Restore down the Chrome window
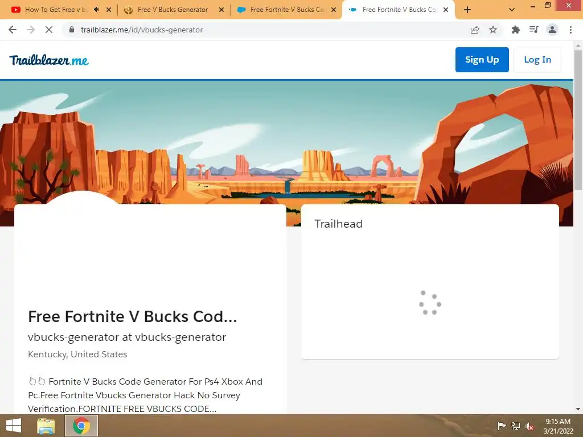The height and width of the screenshot is (437, 583). [x=547, y=5]
